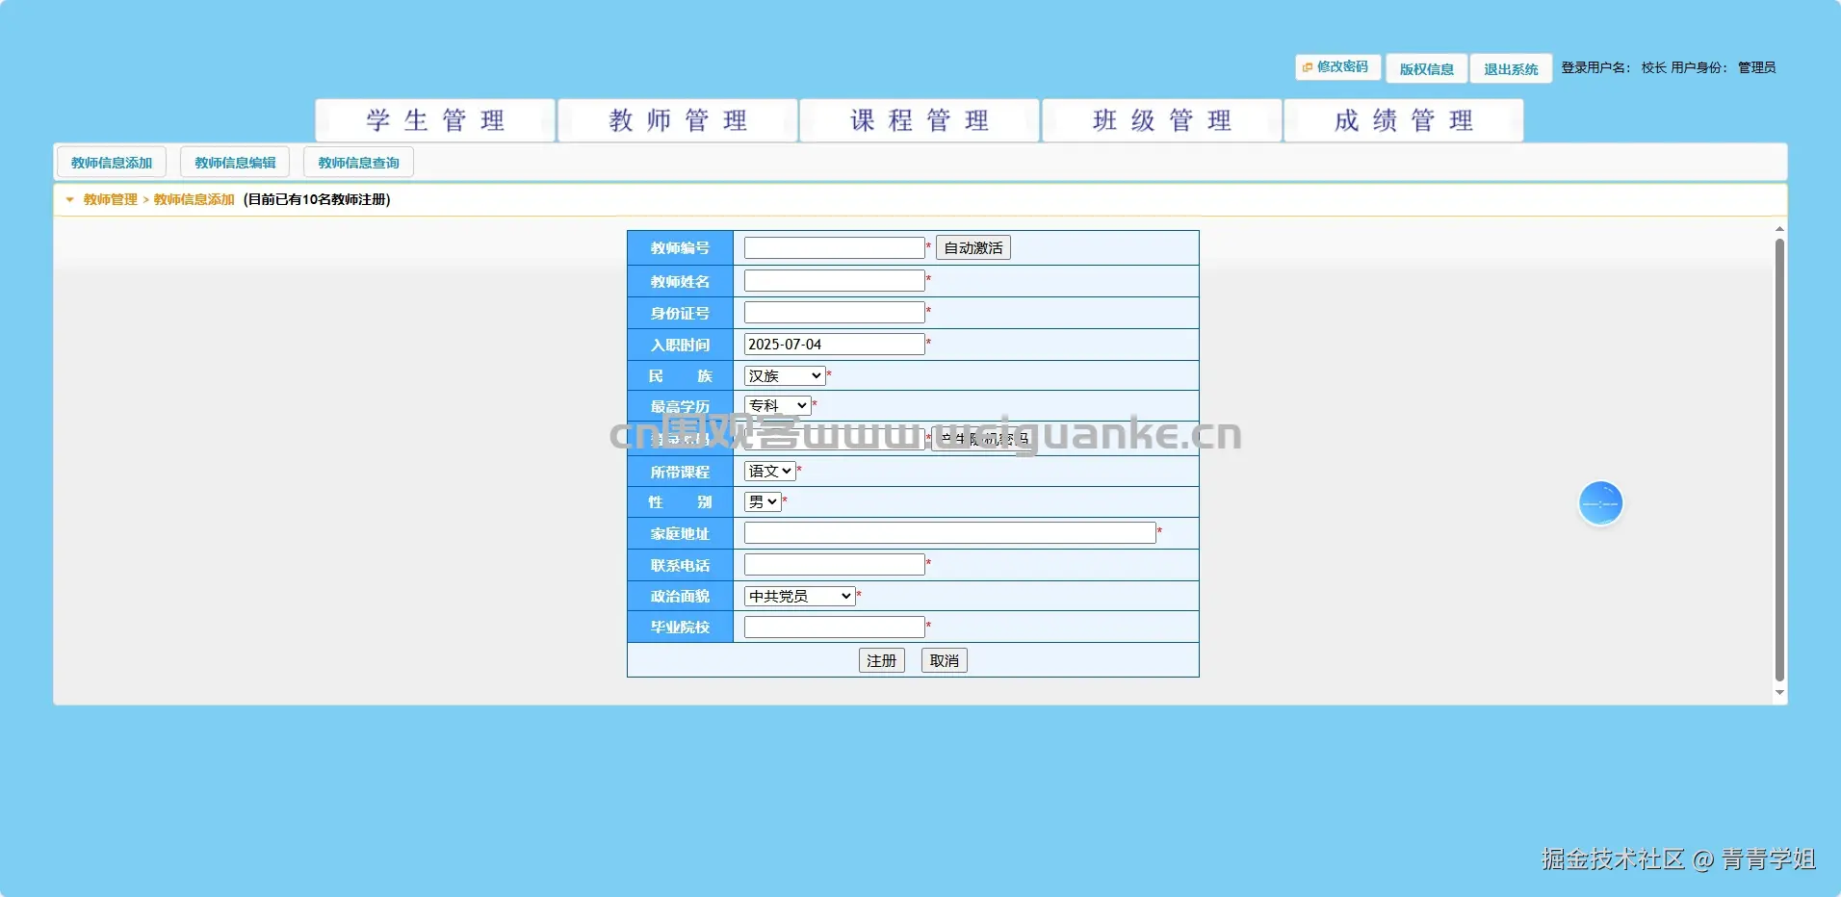Click the 入职时间 date field 2025-07-04
Image resolution: width=1841 pixels, height=897 pixels.
pyautogui.click(x=834, y=344)
